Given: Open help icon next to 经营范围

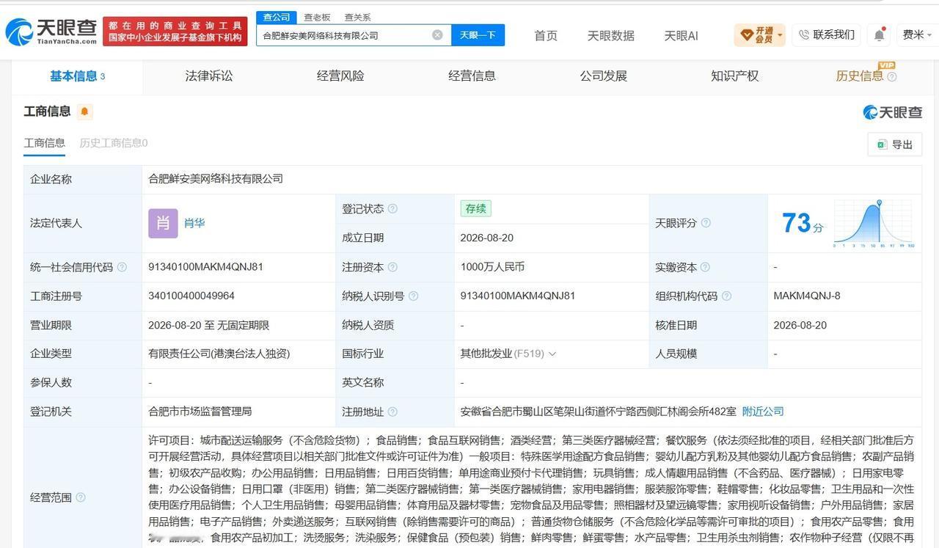Looking at the screenshot, I should click(81, 497).
